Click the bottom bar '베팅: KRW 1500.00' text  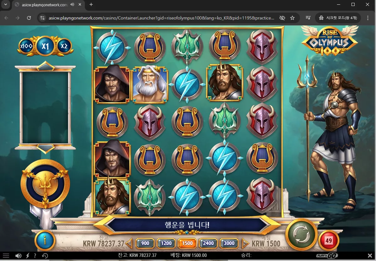click(189, 255)
